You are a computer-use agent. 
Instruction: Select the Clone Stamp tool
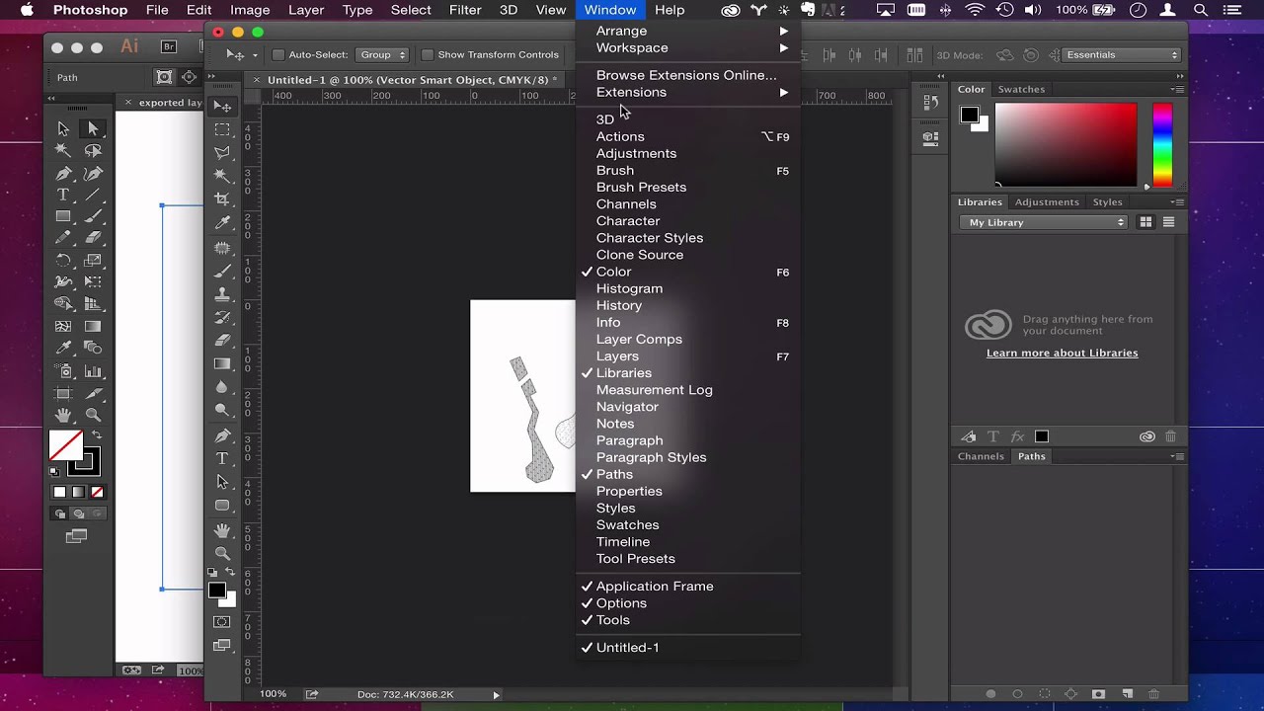click(223, 294)
